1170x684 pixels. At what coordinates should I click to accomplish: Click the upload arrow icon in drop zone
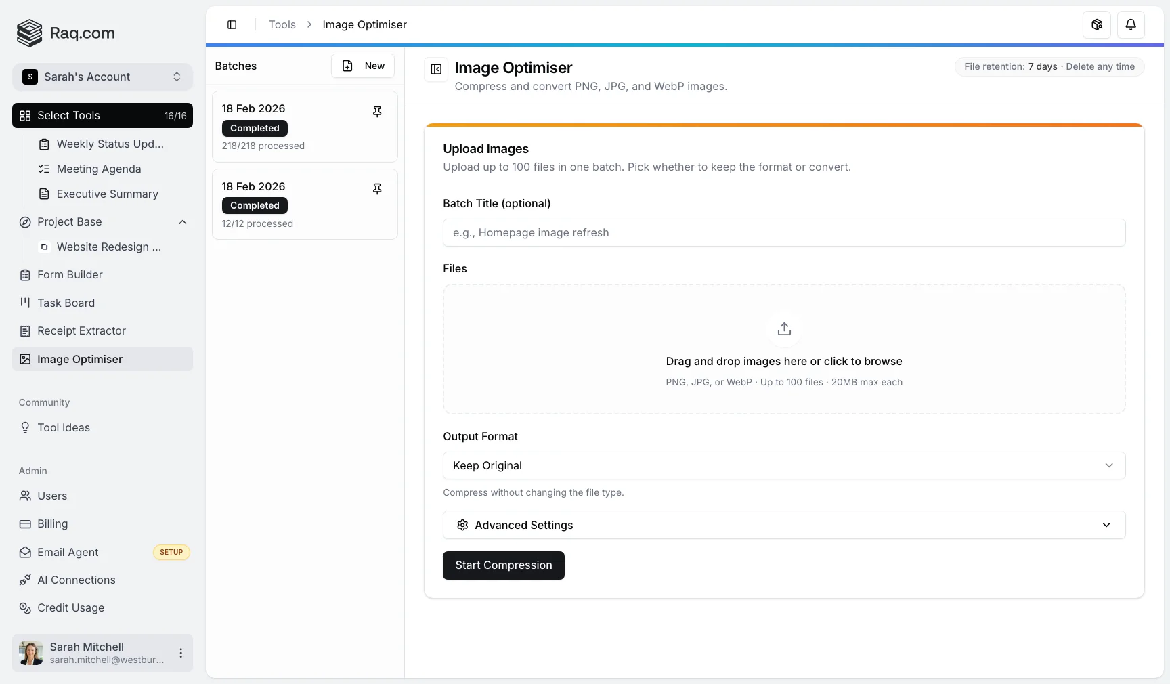784,329
